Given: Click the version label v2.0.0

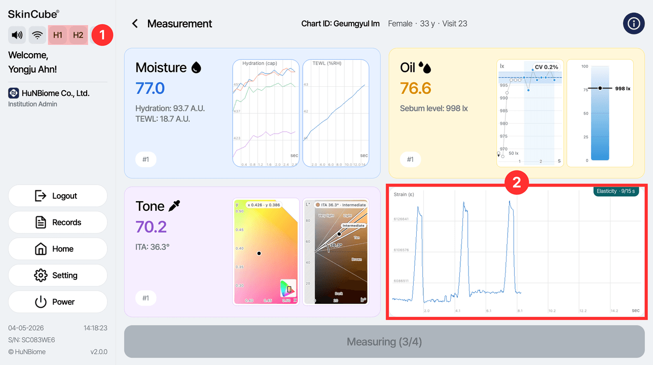Looking at the screenshot, I should coord(98,352).
